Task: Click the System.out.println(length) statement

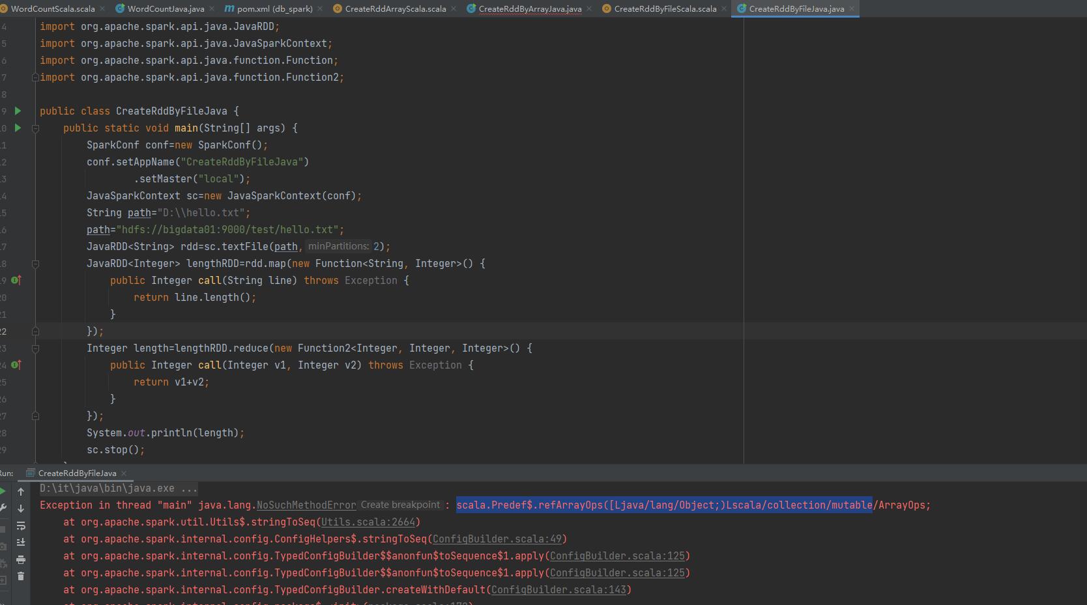Action: [x=166, y=433]
